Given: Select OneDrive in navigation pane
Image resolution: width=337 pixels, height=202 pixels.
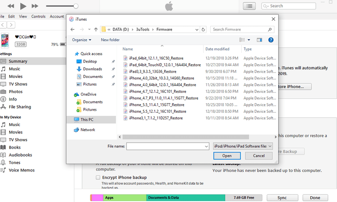Looking at the screenshot, I should pyautogui.click(x=88, y=94).
